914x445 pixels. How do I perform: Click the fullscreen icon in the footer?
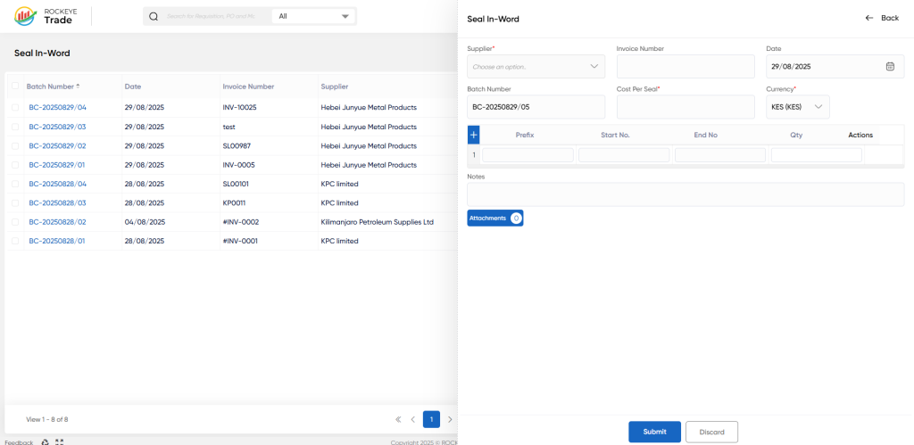[59, 442]
